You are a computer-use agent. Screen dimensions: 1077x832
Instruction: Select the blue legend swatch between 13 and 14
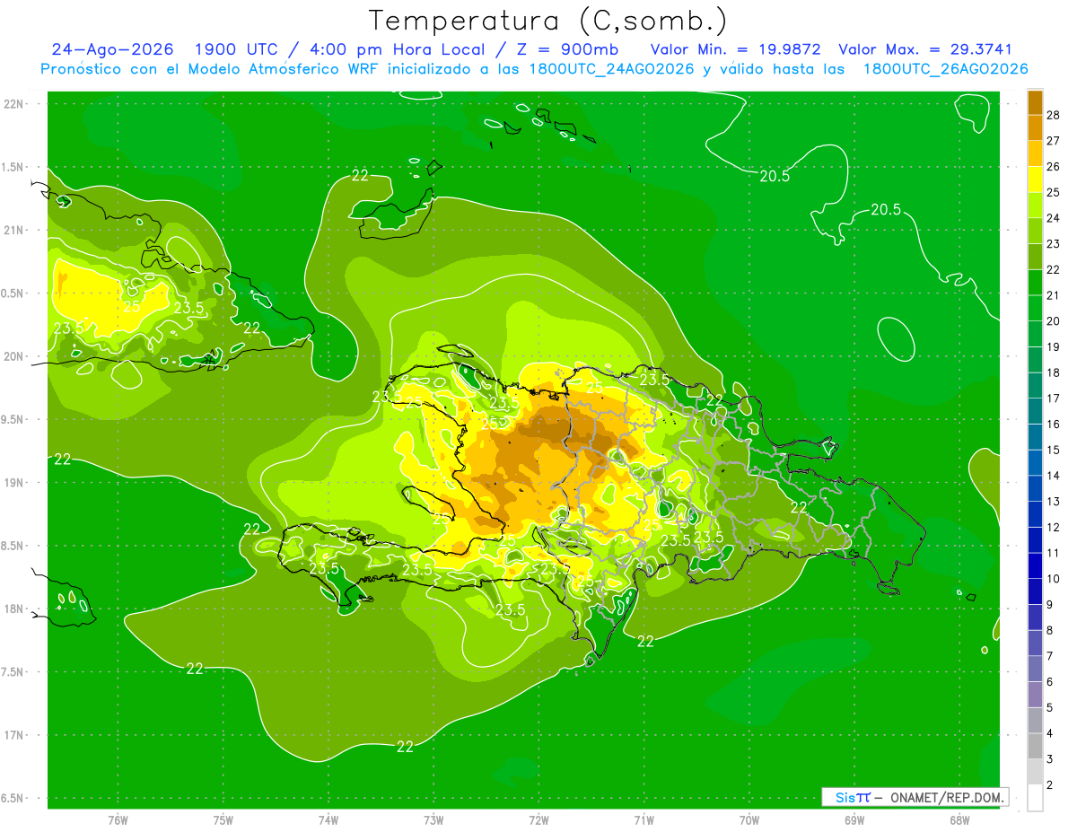pyautogui.click(x=1035, y=488)
